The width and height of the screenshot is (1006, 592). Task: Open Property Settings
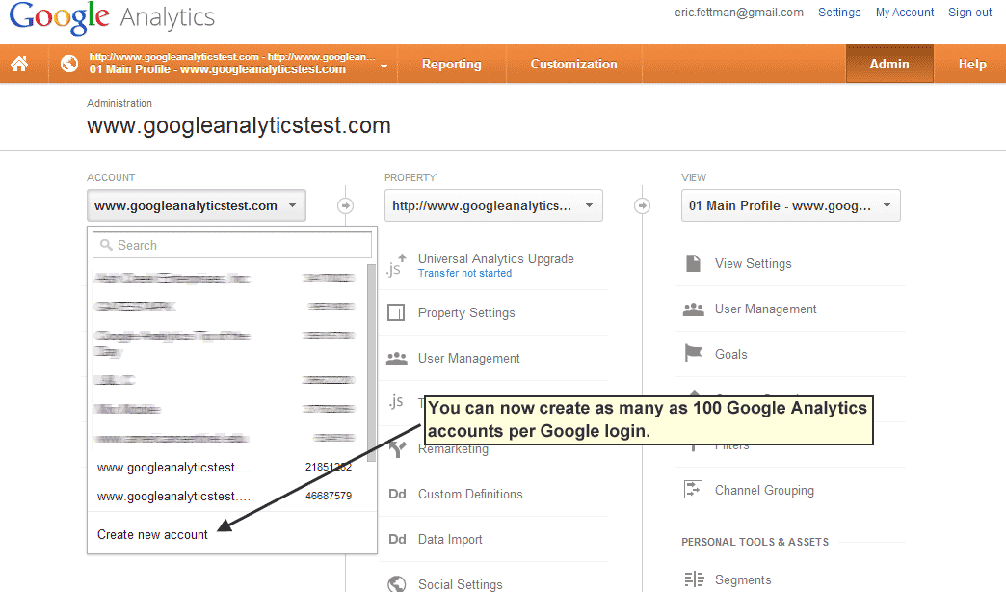466,312
